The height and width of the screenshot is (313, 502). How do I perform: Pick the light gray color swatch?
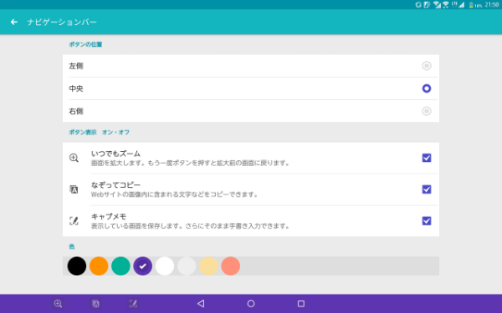tap(187, 266)
